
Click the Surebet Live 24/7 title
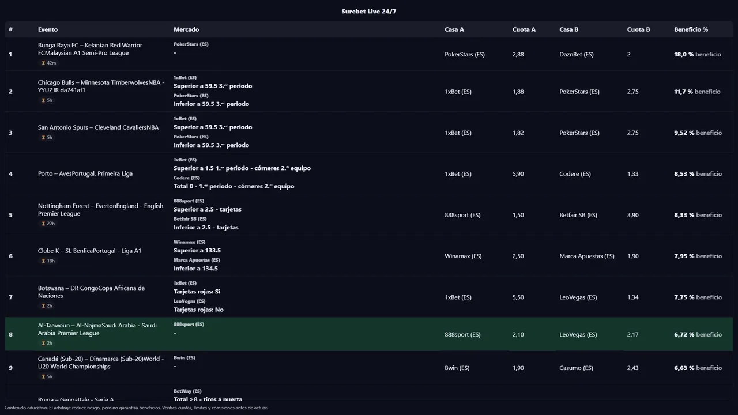[369, 12]
